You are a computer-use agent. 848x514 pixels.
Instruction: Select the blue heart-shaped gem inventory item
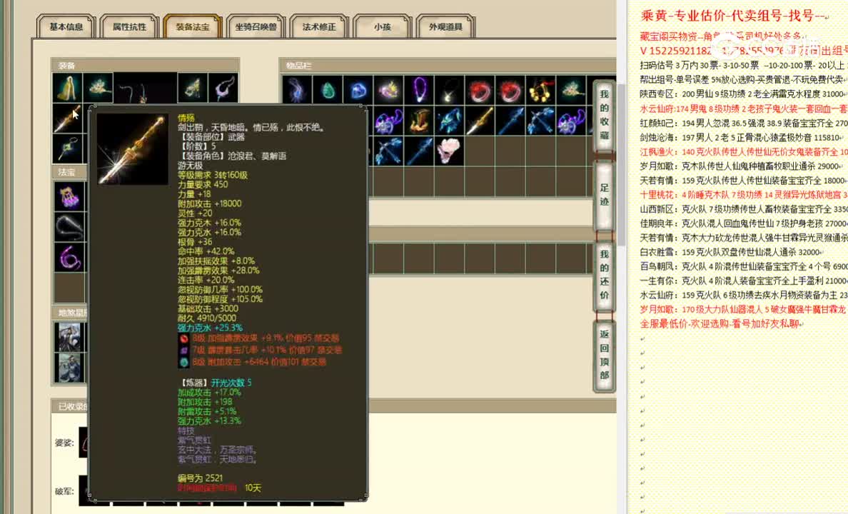tap(358, 89)
